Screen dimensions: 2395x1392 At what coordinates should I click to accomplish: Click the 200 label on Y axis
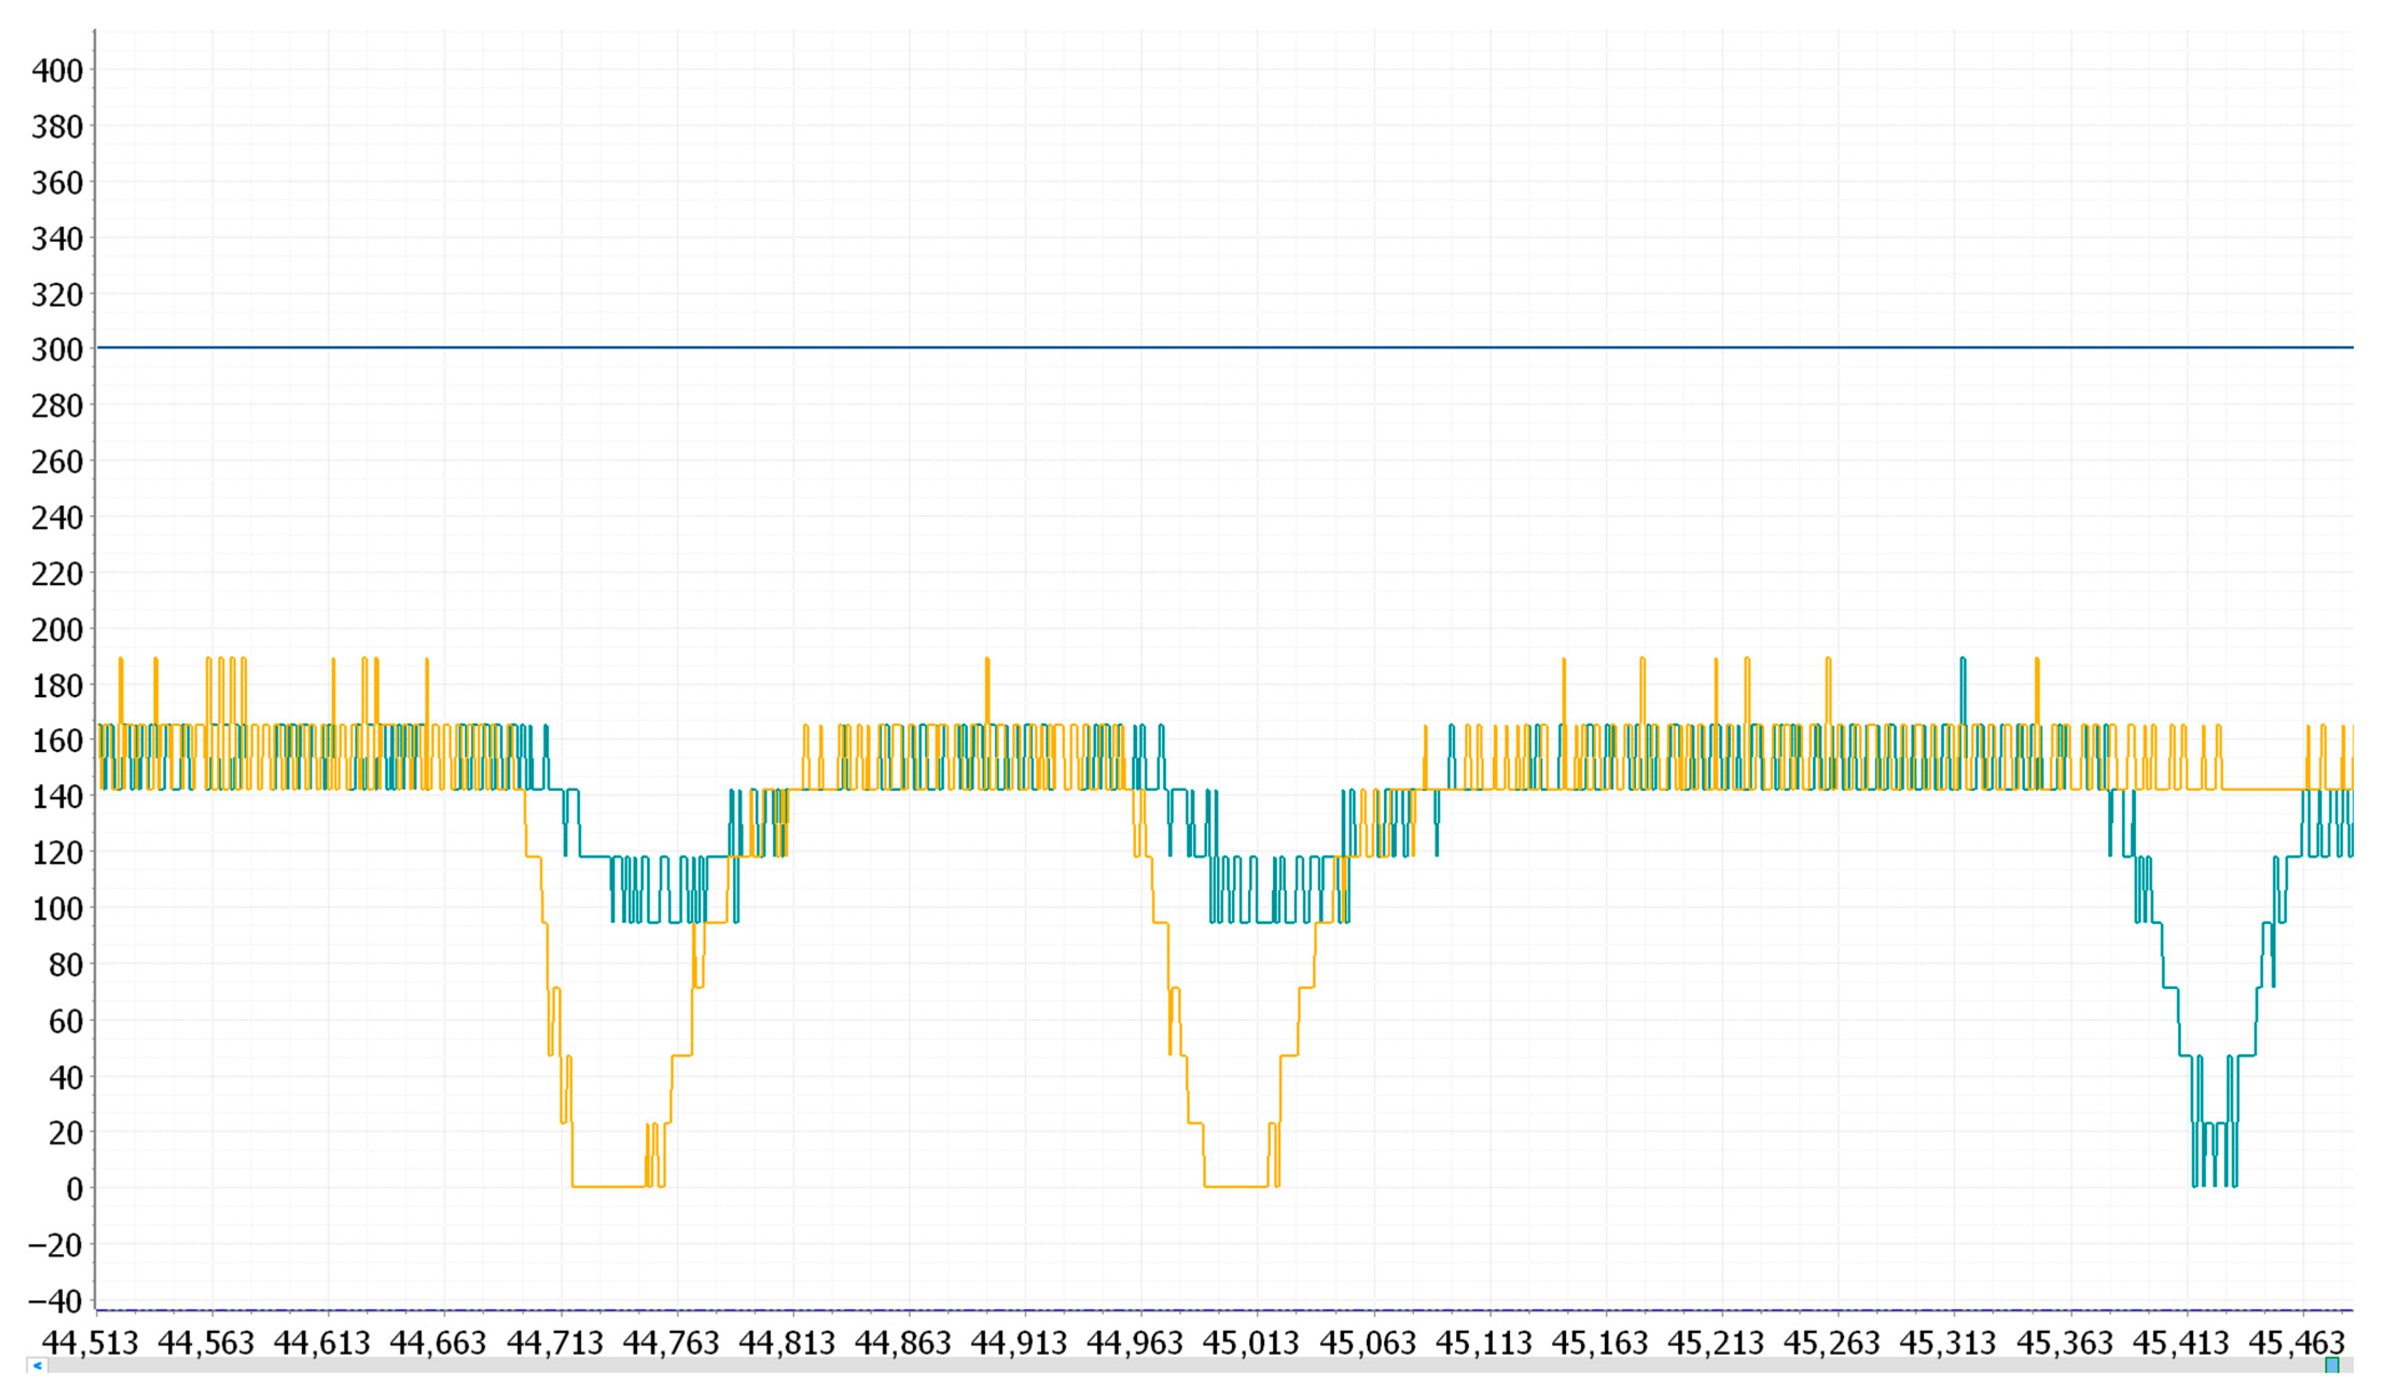57,630
